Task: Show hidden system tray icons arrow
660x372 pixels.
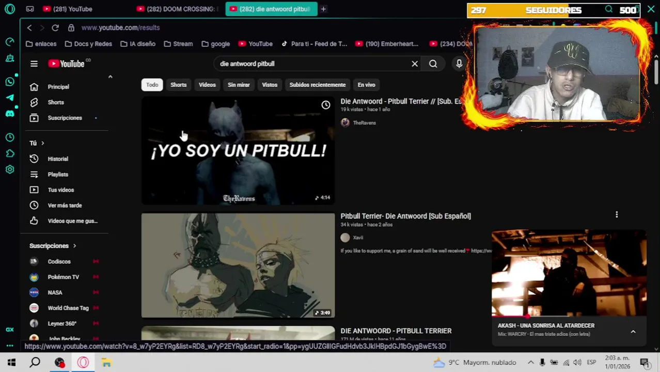Action: 530,362
